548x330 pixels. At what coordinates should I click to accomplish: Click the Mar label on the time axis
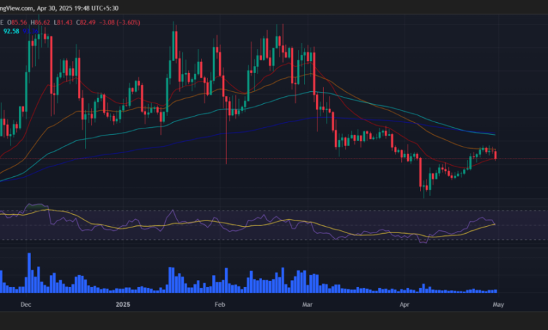point(307,305)
